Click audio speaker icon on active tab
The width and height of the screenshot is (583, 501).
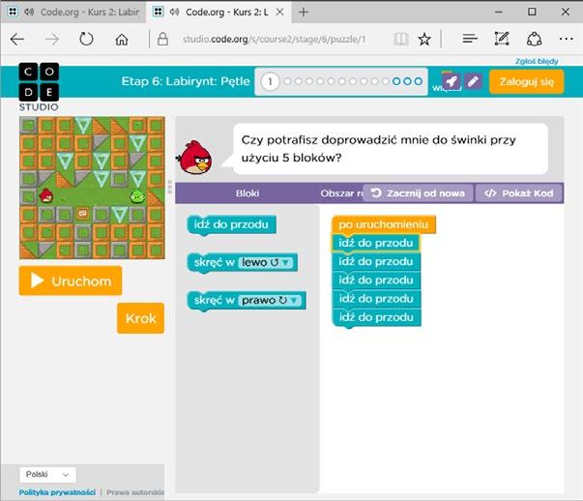point(174,12)
